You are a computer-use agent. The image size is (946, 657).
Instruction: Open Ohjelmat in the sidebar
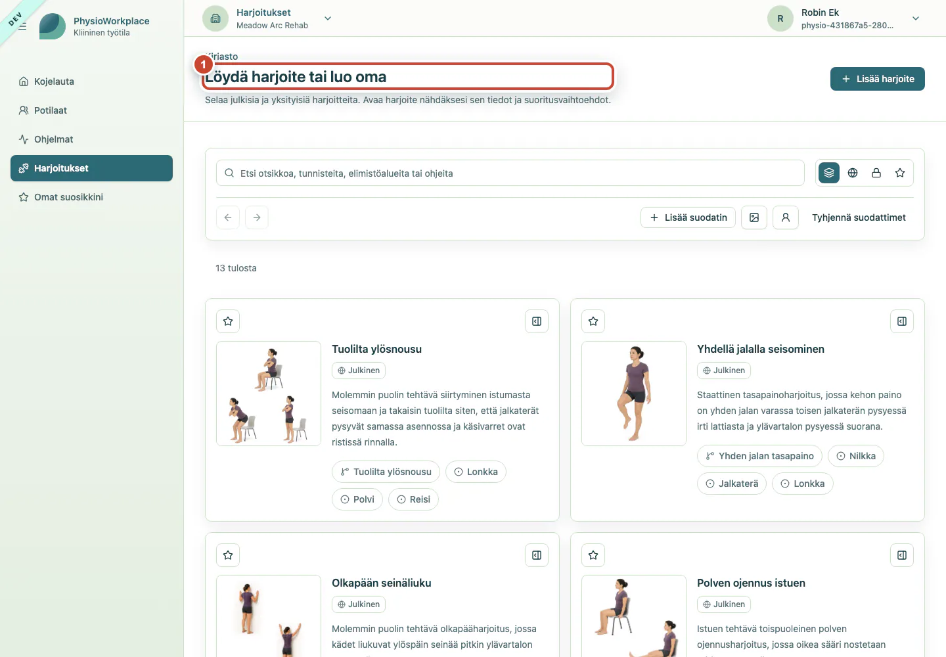point(91,139)
